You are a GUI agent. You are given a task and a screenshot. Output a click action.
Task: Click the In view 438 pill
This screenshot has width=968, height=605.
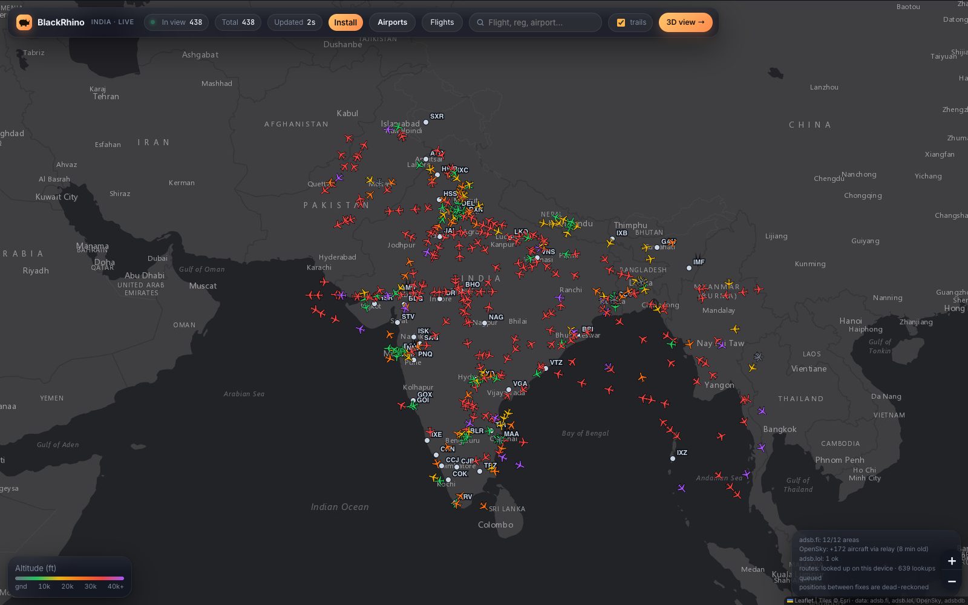point(176,22)
